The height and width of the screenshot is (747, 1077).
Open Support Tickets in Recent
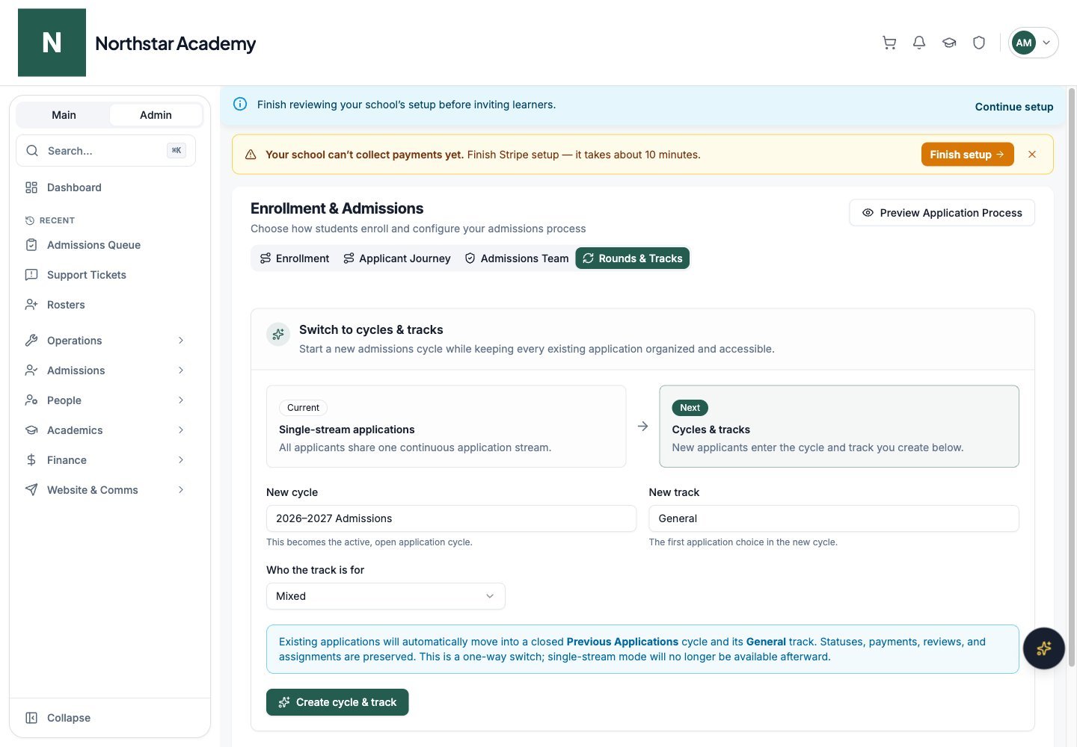click(x=105, y=275)
